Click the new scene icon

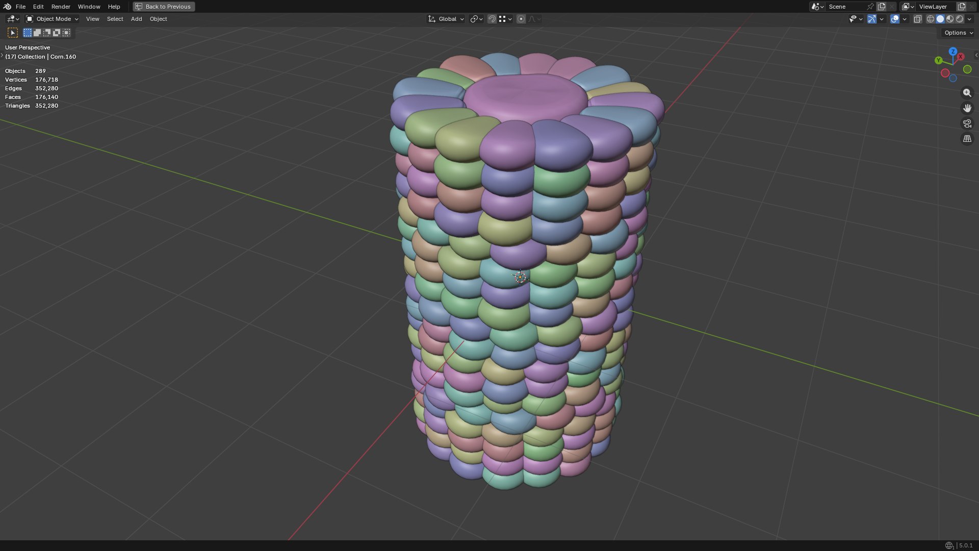(882, 7)
